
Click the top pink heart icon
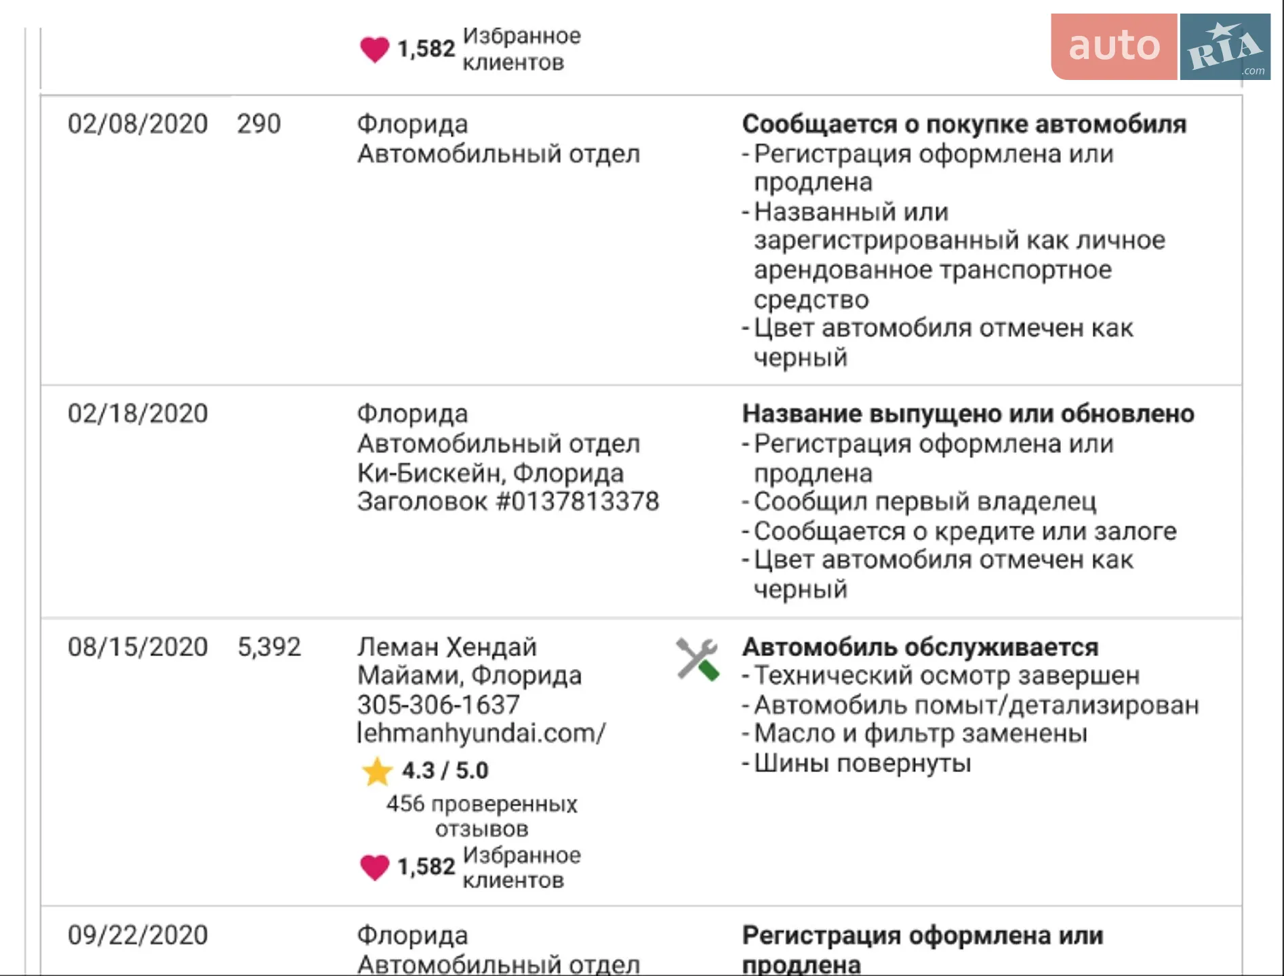pyautogui.click(x=374, y=49)
